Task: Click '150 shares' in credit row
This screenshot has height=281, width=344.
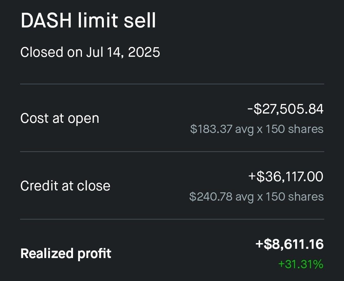Action: click(x=294, y=196)
